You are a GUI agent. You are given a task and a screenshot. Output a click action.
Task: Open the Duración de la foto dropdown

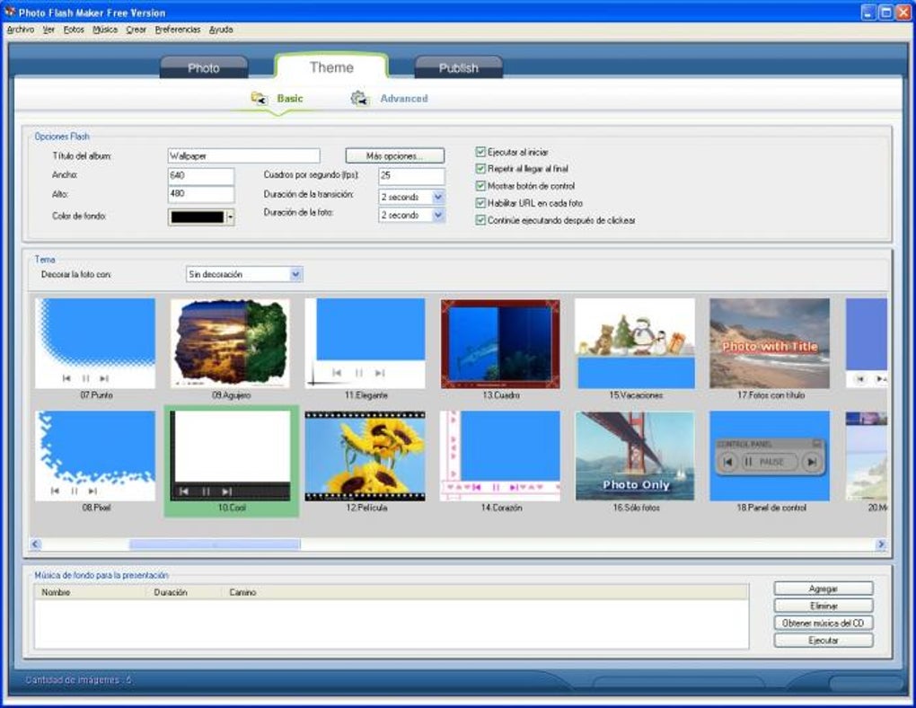click(439, 215)
